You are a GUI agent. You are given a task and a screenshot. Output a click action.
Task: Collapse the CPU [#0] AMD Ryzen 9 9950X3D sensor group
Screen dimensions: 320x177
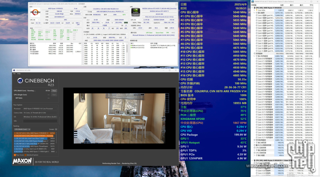click(252, 8)
